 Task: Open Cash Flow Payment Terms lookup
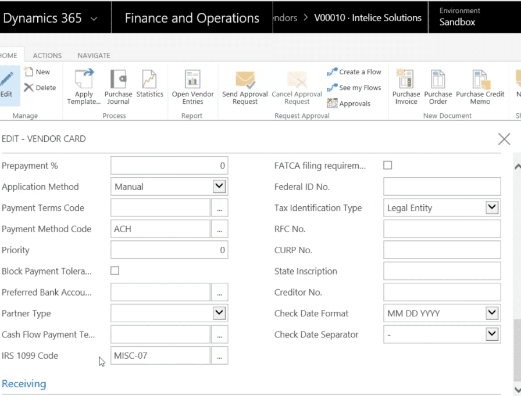tap(219, 334)
